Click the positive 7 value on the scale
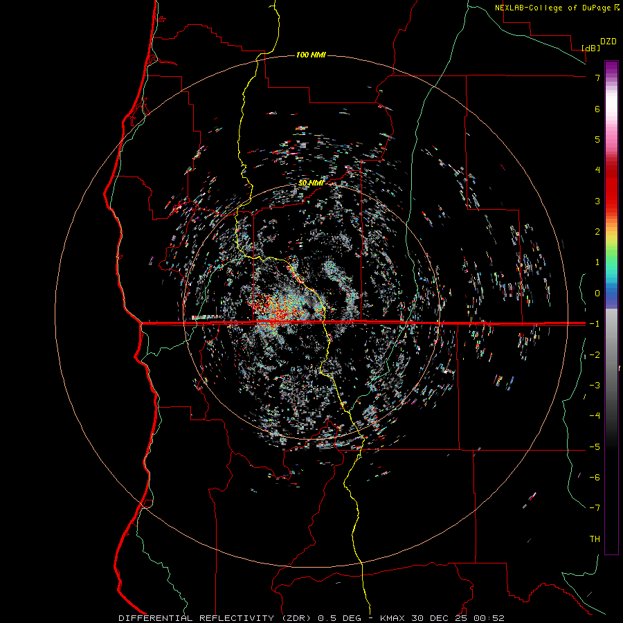This screenshot has width=623, height=623. tap(597, 78)
